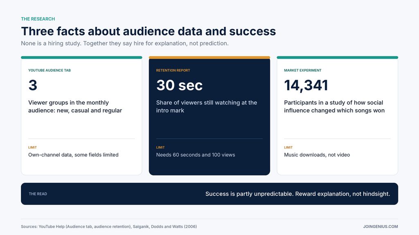419x235 pixels.
Task: Select the '30 sec' figure
Action: (x=179, y=85)
